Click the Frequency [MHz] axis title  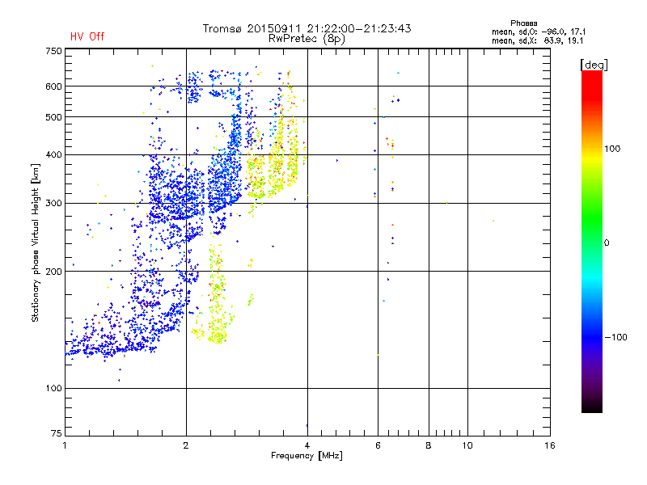coord(307,456)
